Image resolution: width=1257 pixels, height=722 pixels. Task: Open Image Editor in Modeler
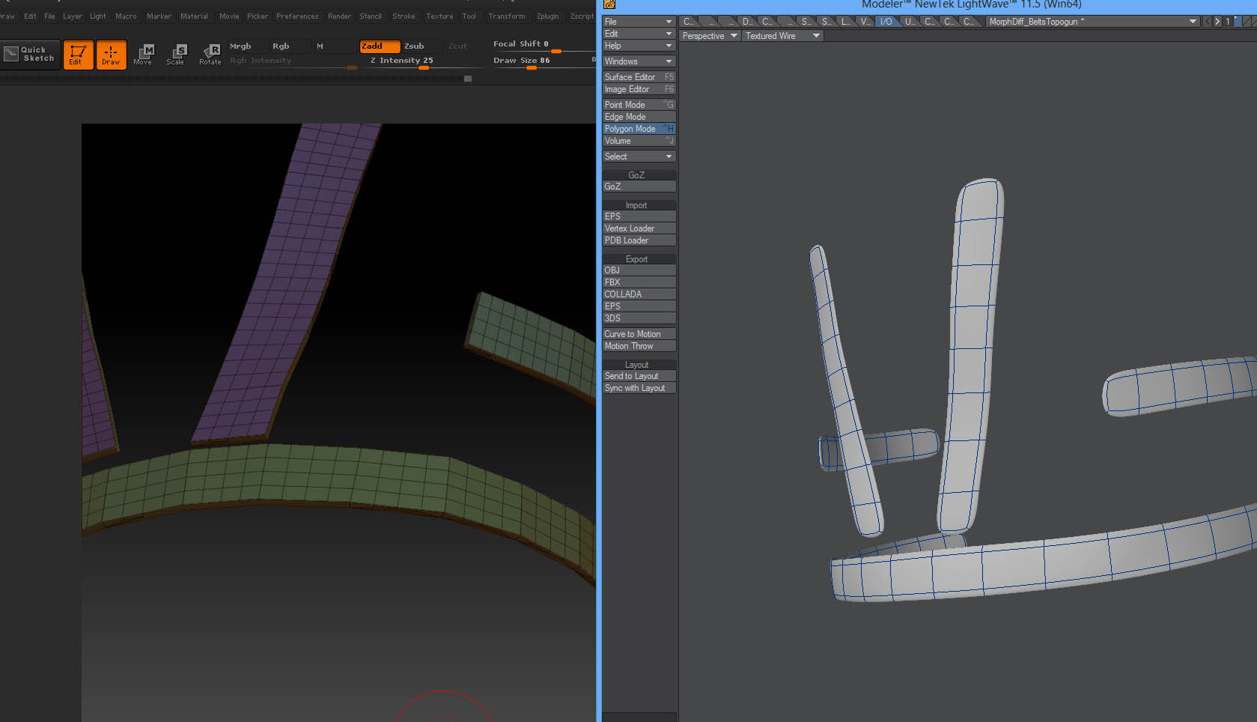(639, 89)
